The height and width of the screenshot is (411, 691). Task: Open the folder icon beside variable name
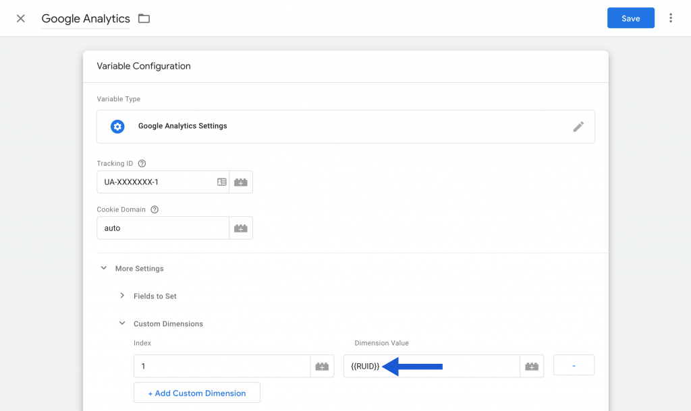(144, 18)
